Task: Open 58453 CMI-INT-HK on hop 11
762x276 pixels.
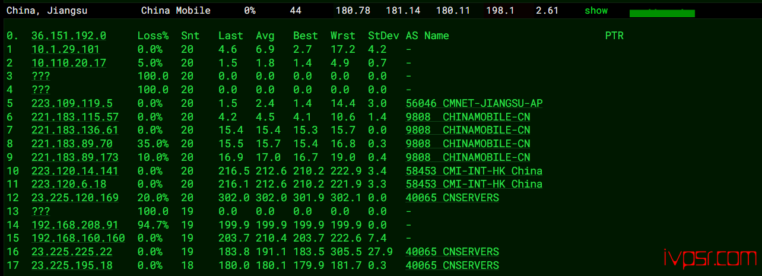Action: point(474,184)
